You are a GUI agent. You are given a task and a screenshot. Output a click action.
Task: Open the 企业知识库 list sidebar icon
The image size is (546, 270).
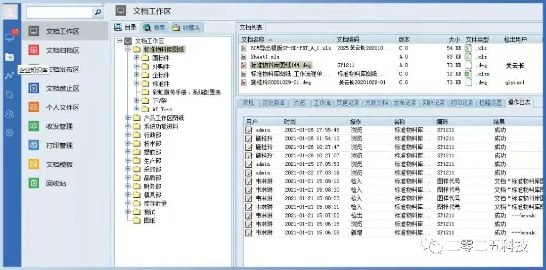coord(10,57)
